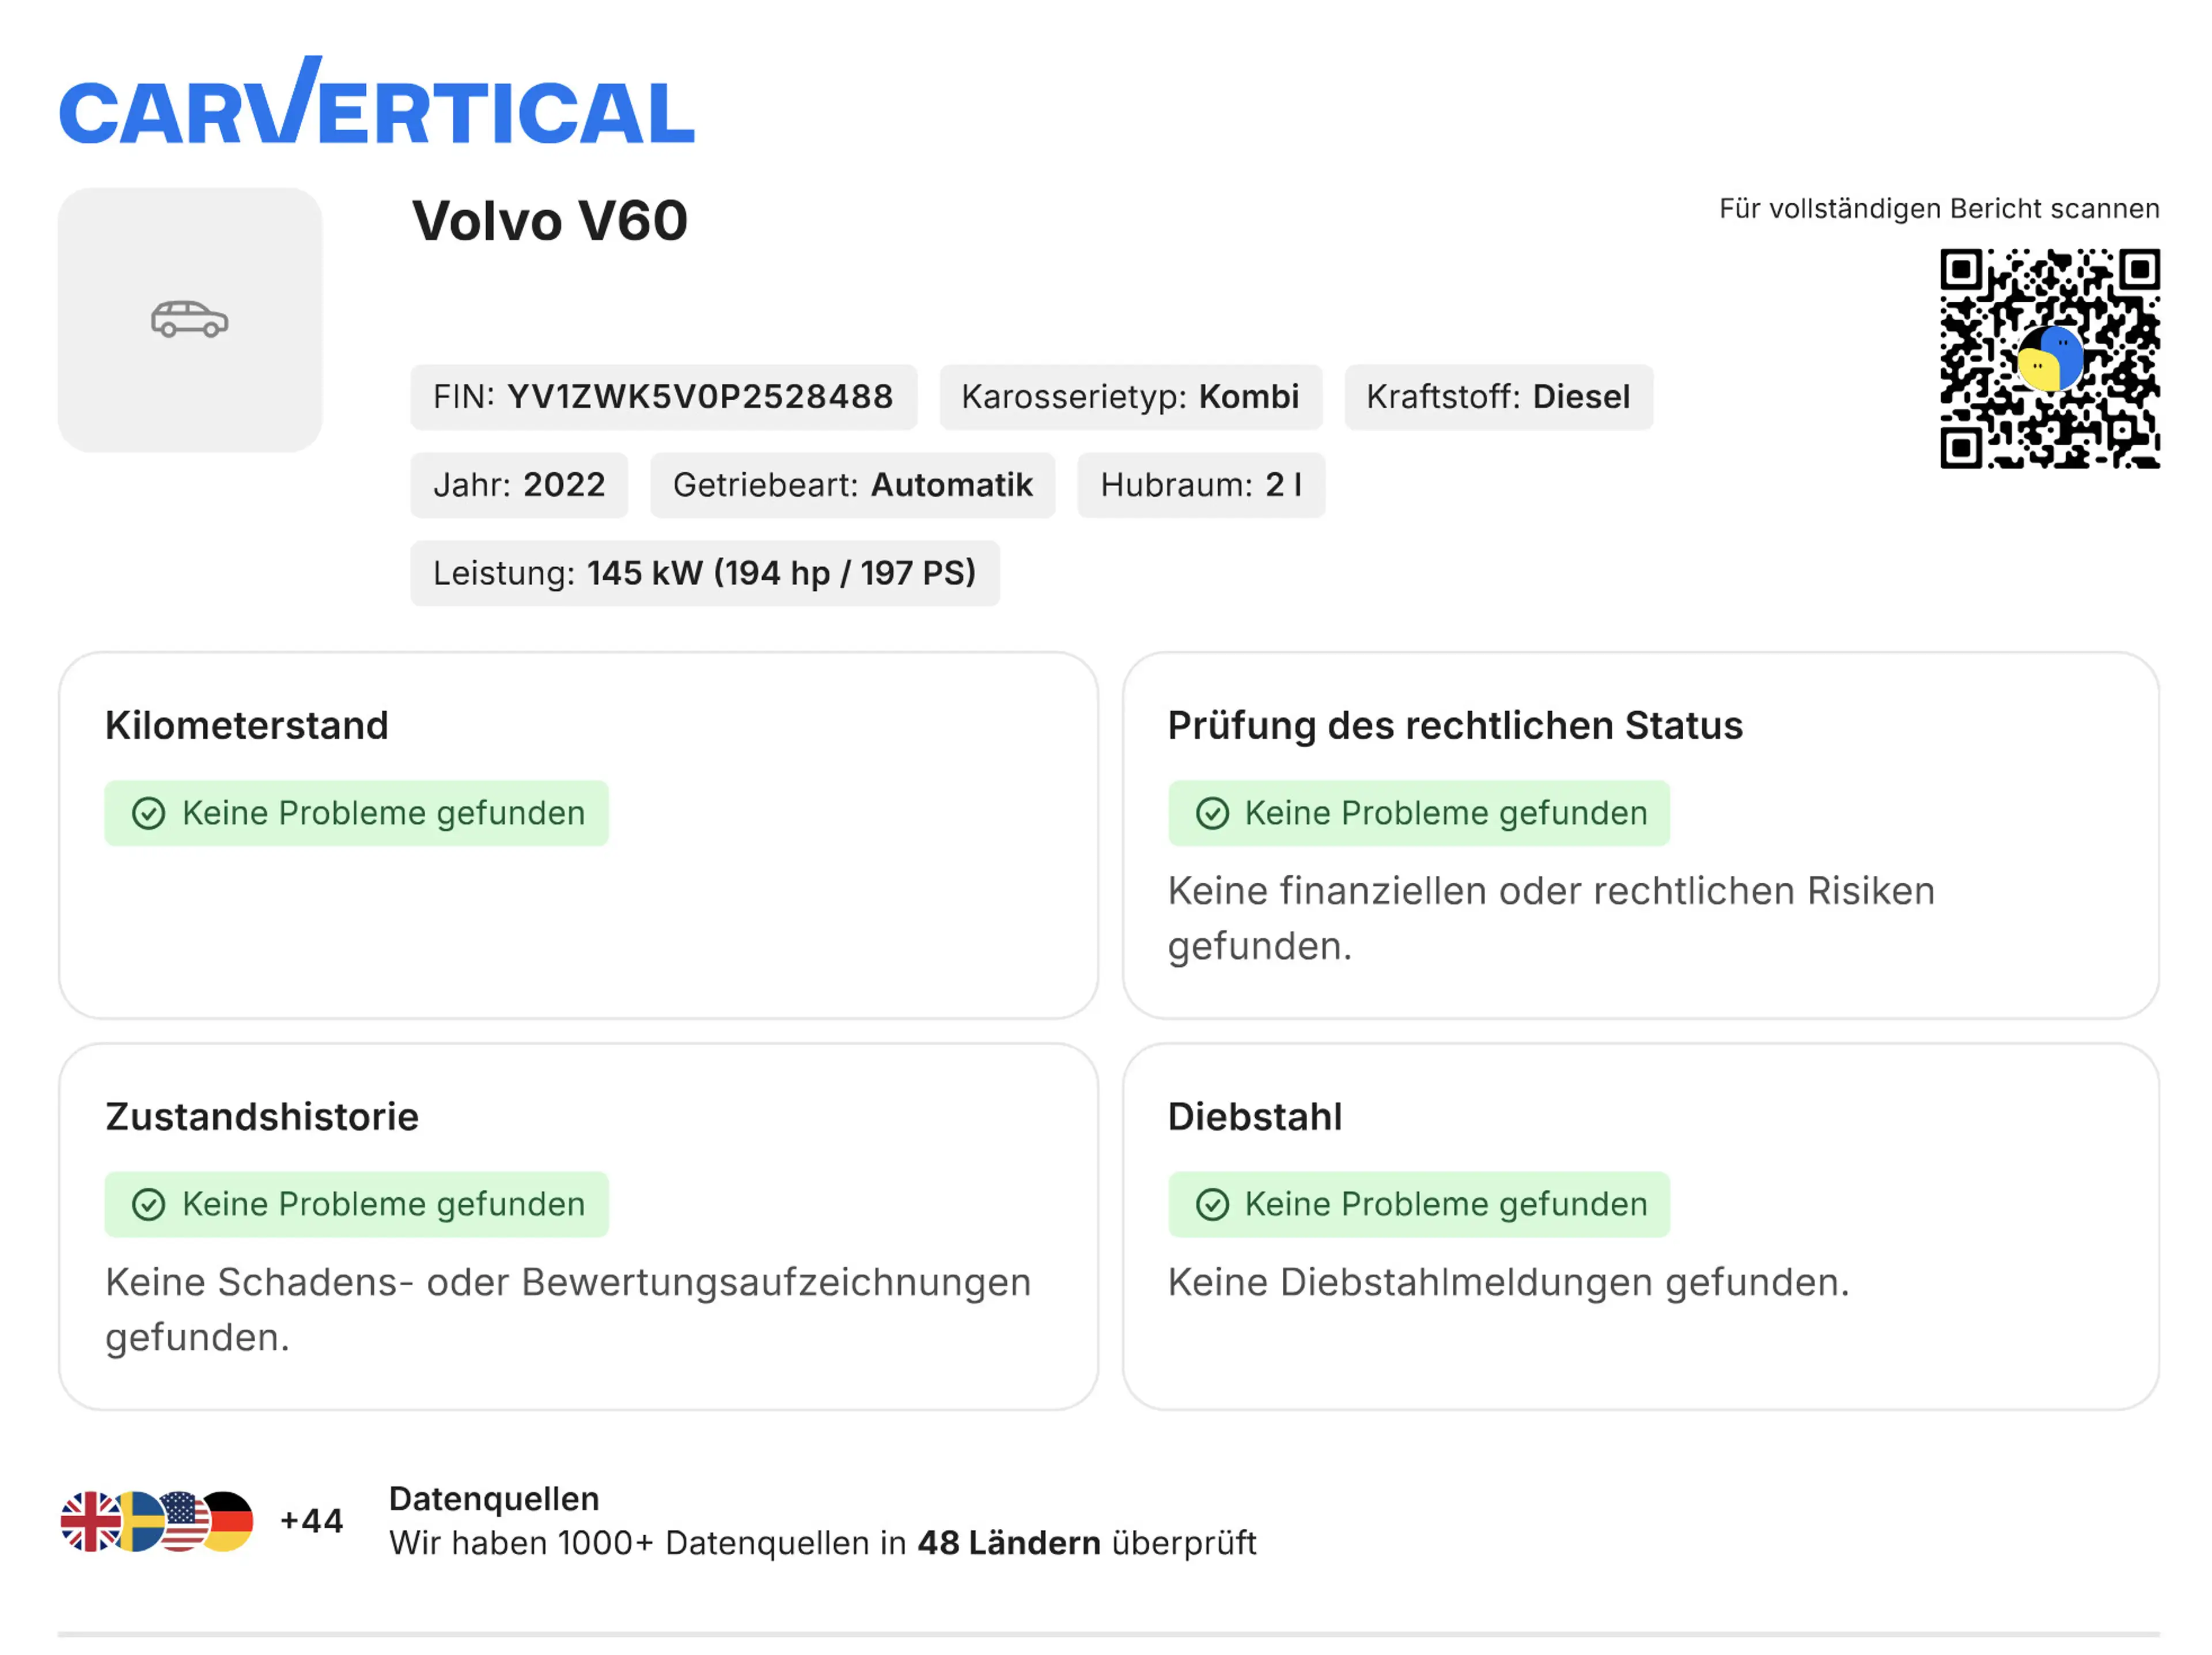2212x1655 pixels.
Task: Click the Getriebeart Automatik chip
Action: point(852,485)
